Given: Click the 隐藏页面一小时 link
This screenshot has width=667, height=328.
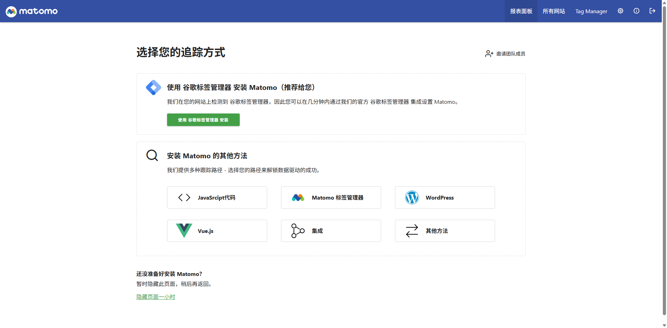Looking at the screenshot, I should (156, 297).
